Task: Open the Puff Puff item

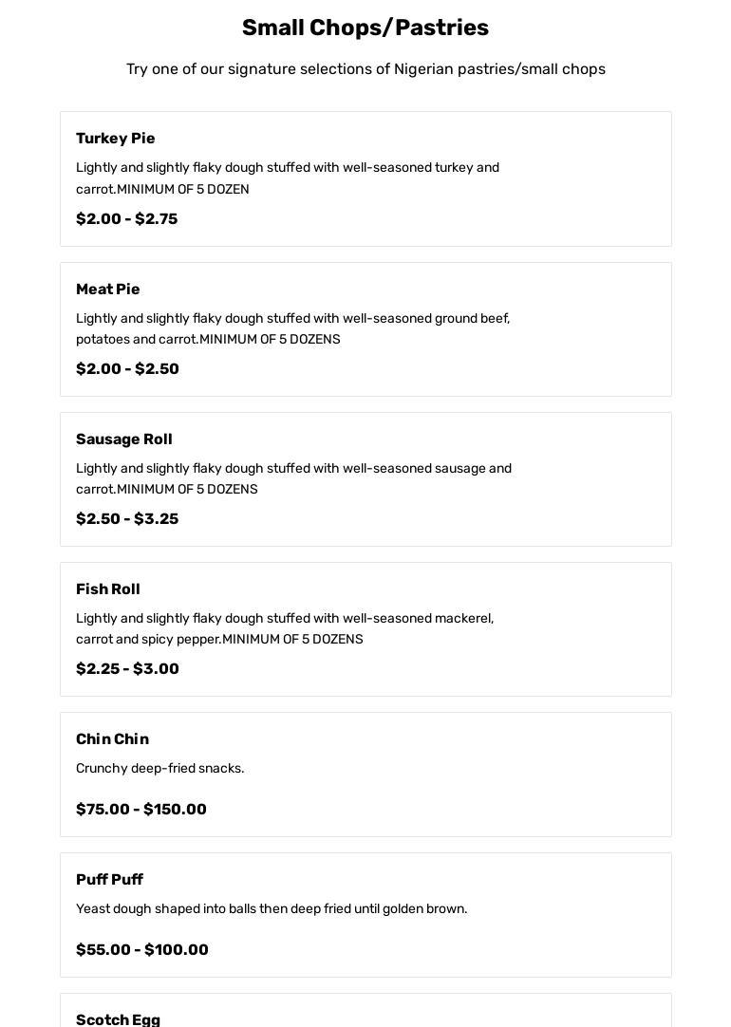Action: click(x=109, y=880)
